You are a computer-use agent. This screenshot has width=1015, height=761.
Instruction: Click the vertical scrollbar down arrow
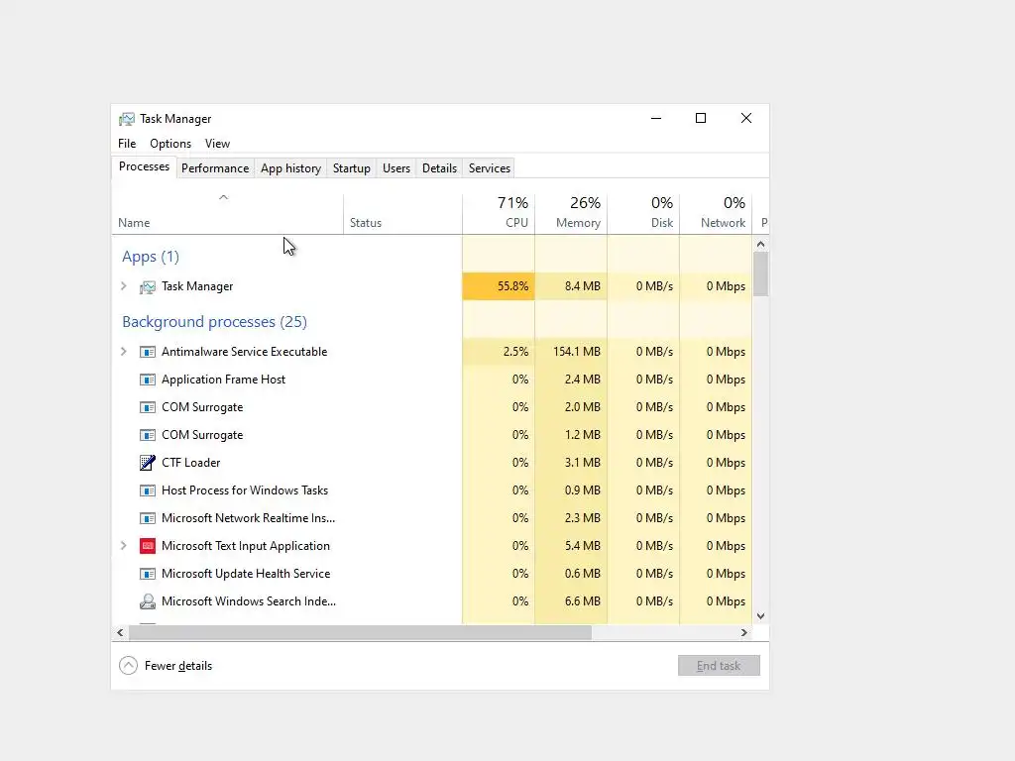760,616
